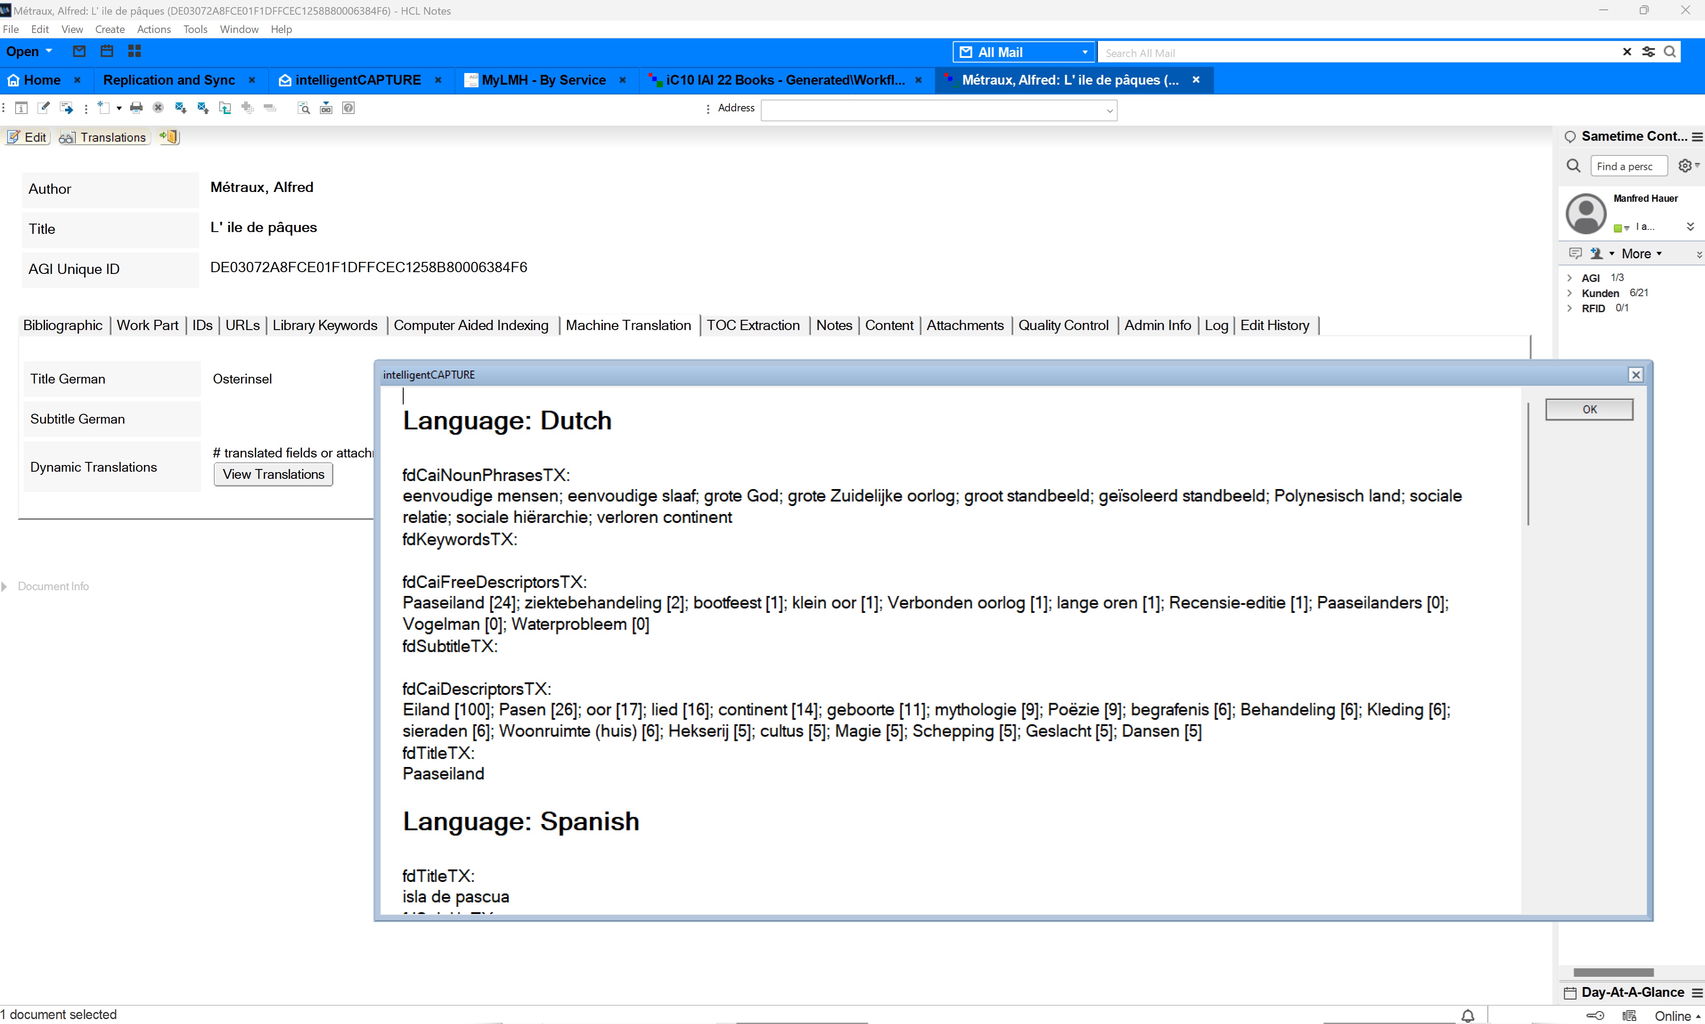
Task: Click the document properties info icon
Action: pyautogui.click(x=21, y=108)
